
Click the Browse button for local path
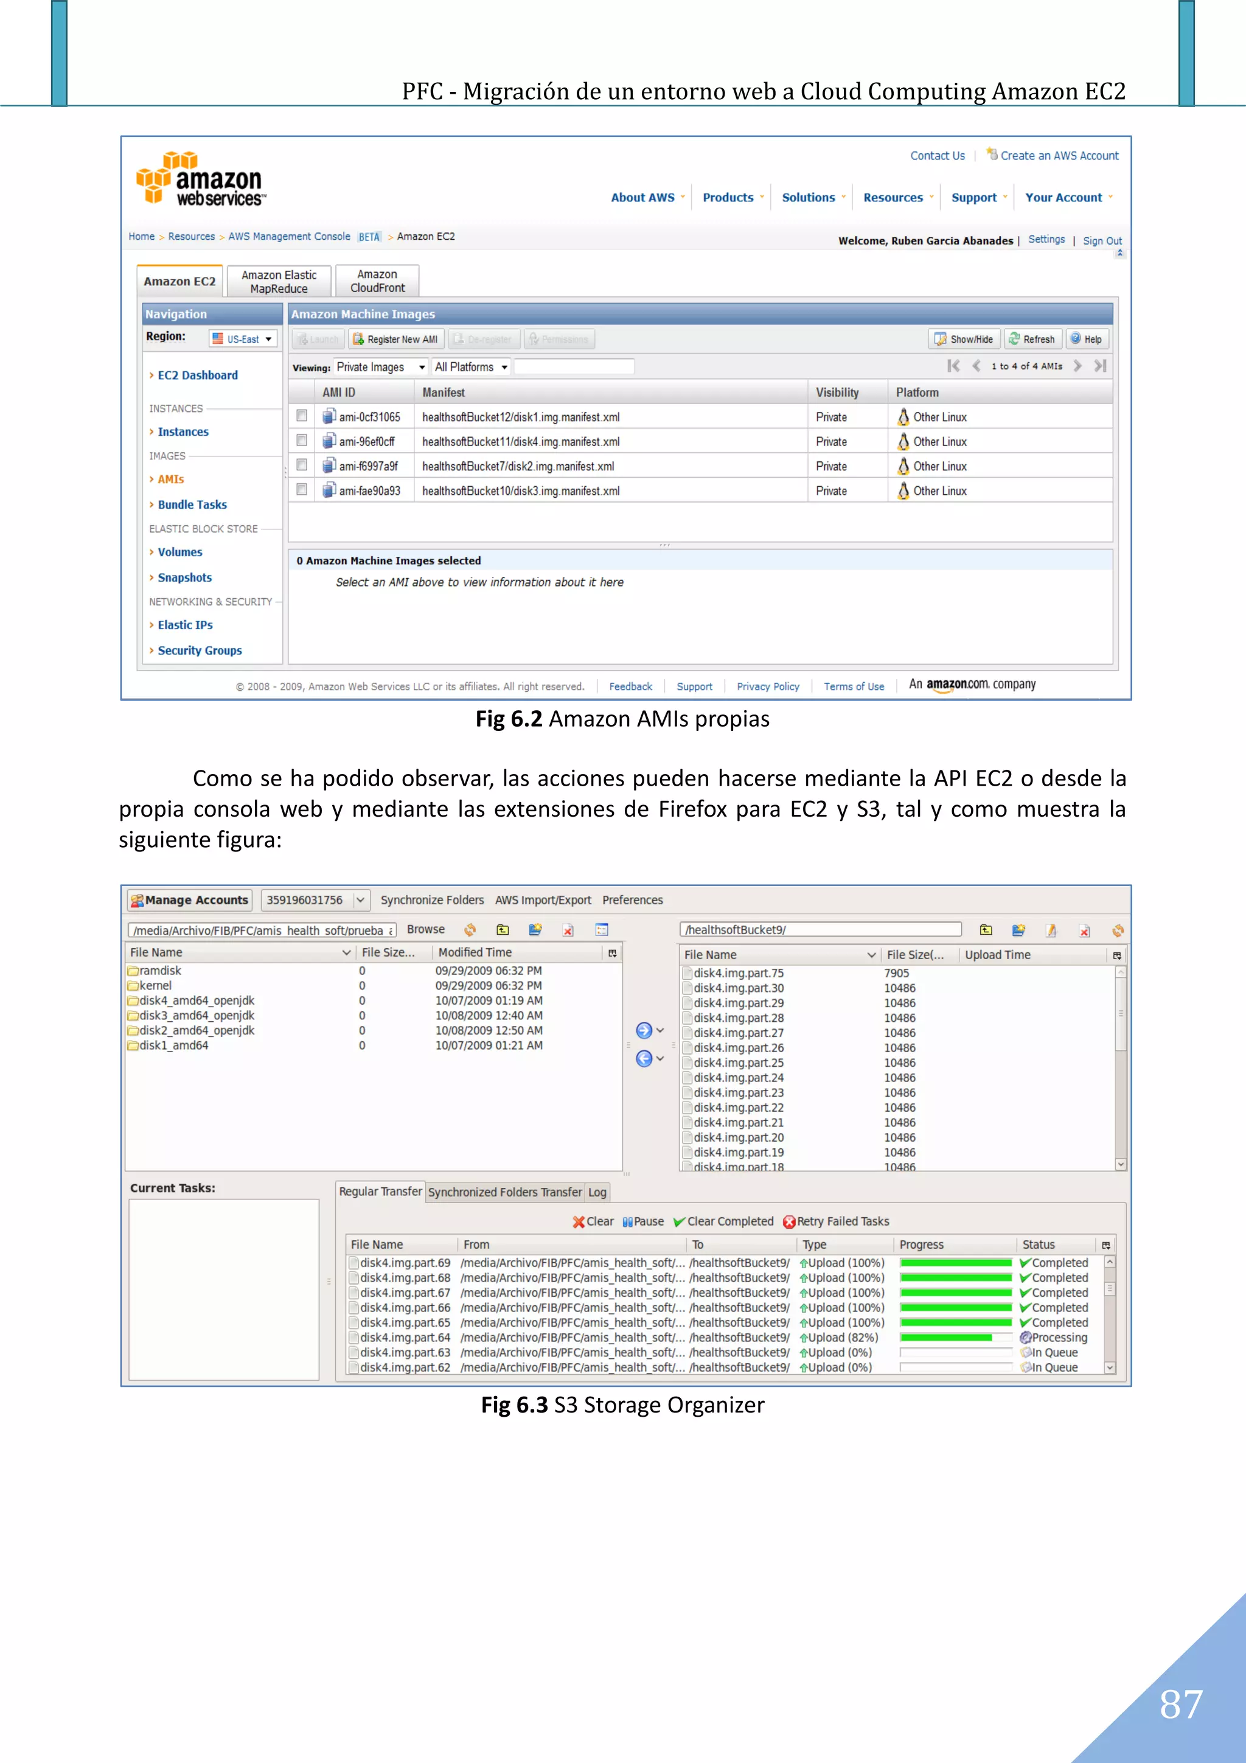[425, 929]
